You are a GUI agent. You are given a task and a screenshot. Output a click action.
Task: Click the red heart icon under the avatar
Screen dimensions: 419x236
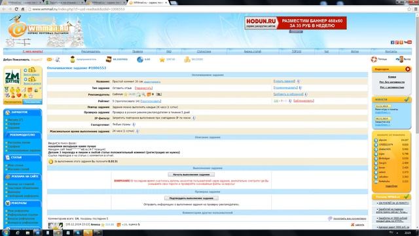(x=19, y=96)
